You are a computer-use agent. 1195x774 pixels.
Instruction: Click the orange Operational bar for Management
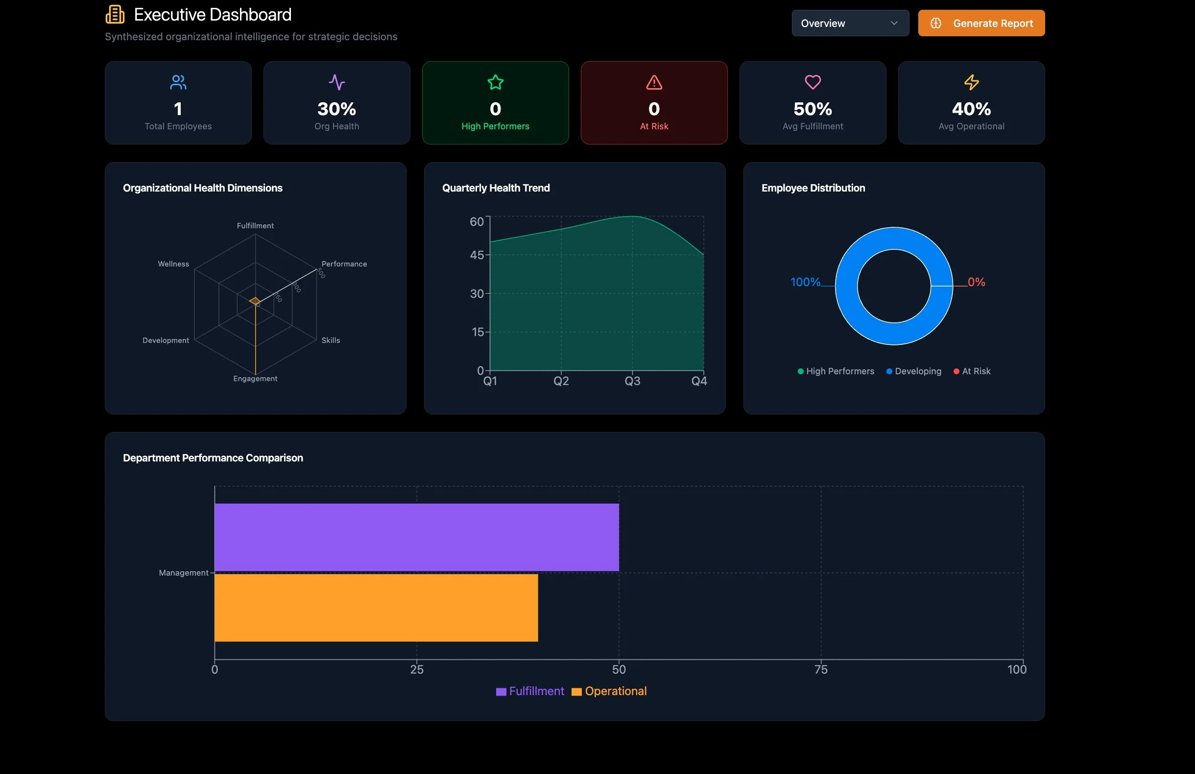376,608
